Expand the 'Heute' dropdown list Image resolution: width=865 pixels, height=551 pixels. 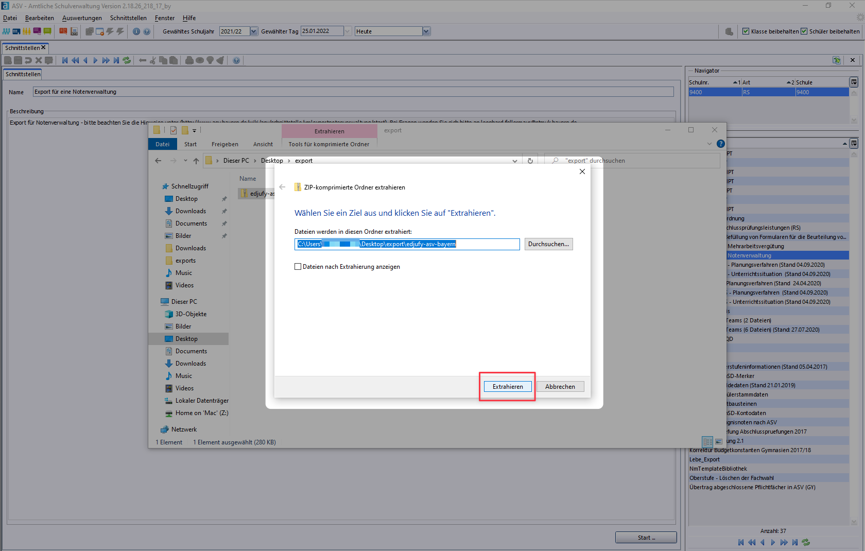click(x=426, y=31)
